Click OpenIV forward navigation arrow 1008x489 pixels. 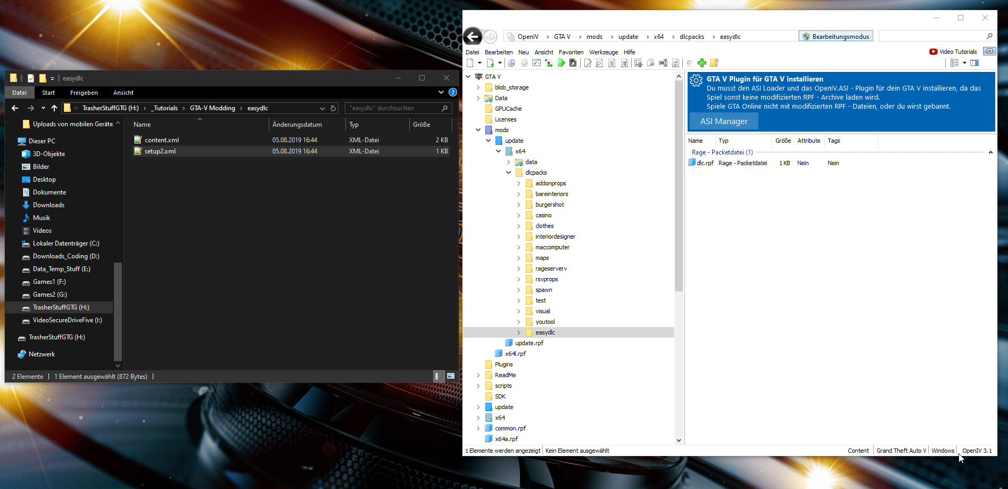coord(490,36)
